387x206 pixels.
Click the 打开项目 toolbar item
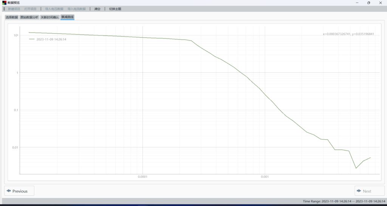[x=31, y=9]
